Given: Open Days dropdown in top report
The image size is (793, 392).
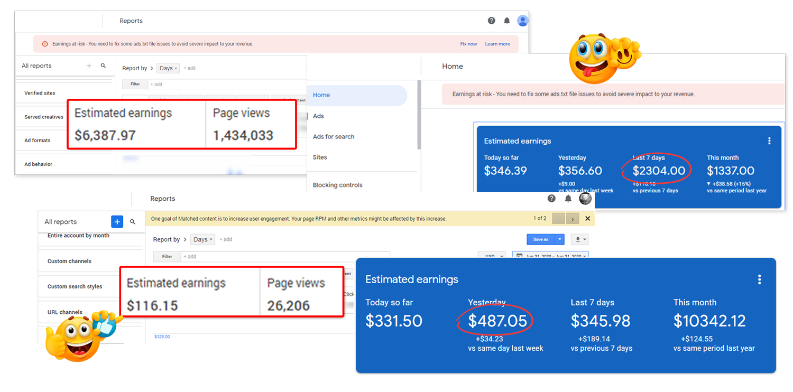Looking at the screenshot, I should [169, 68].
